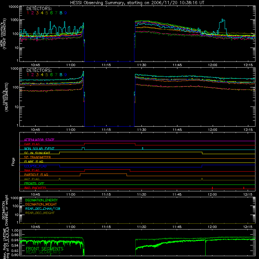
Task: Click the 10000 tick label on front plot
Action: (x=13, y=7)
